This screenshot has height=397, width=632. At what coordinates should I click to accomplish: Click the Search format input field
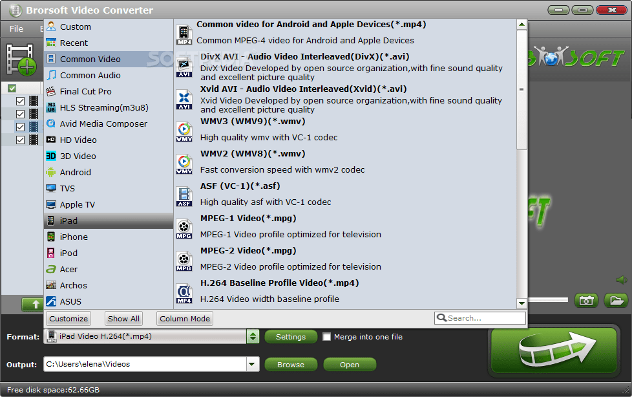click(480, 318)
